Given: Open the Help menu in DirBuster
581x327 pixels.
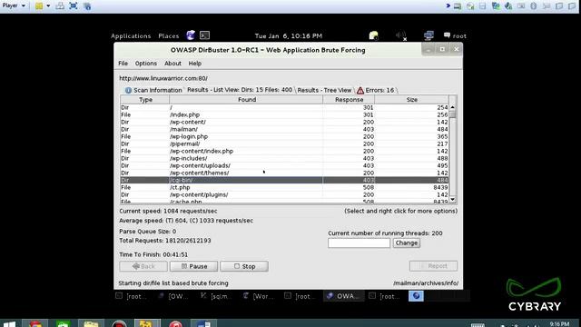Looking at the screenshot, I should 195,64.
